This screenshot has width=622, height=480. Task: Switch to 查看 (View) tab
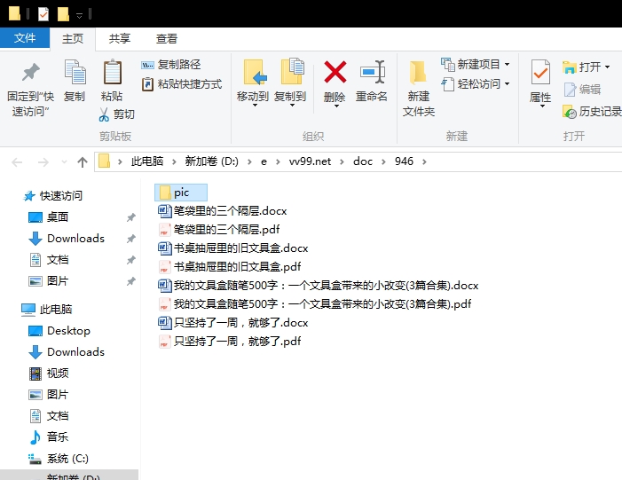(x=166, y=38)
